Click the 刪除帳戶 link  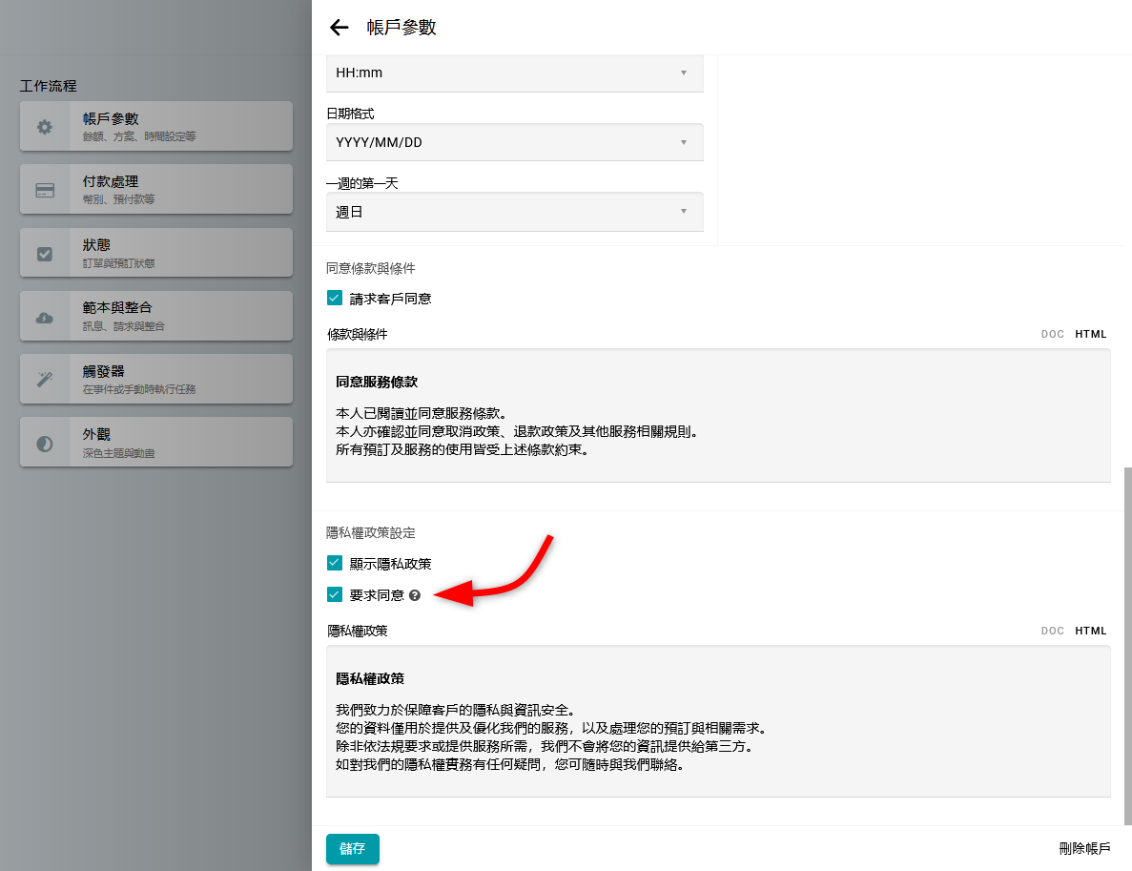tap(1084, 848)
